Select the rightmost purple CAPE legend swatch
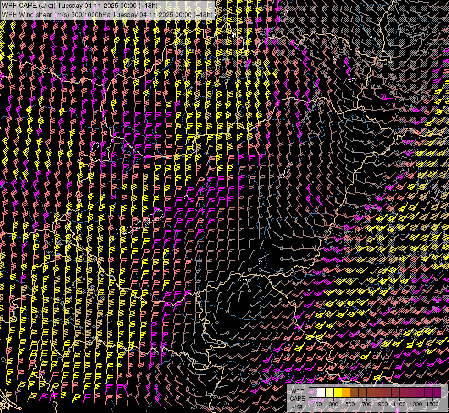This screenshot has height=413, width=449. 437,393
